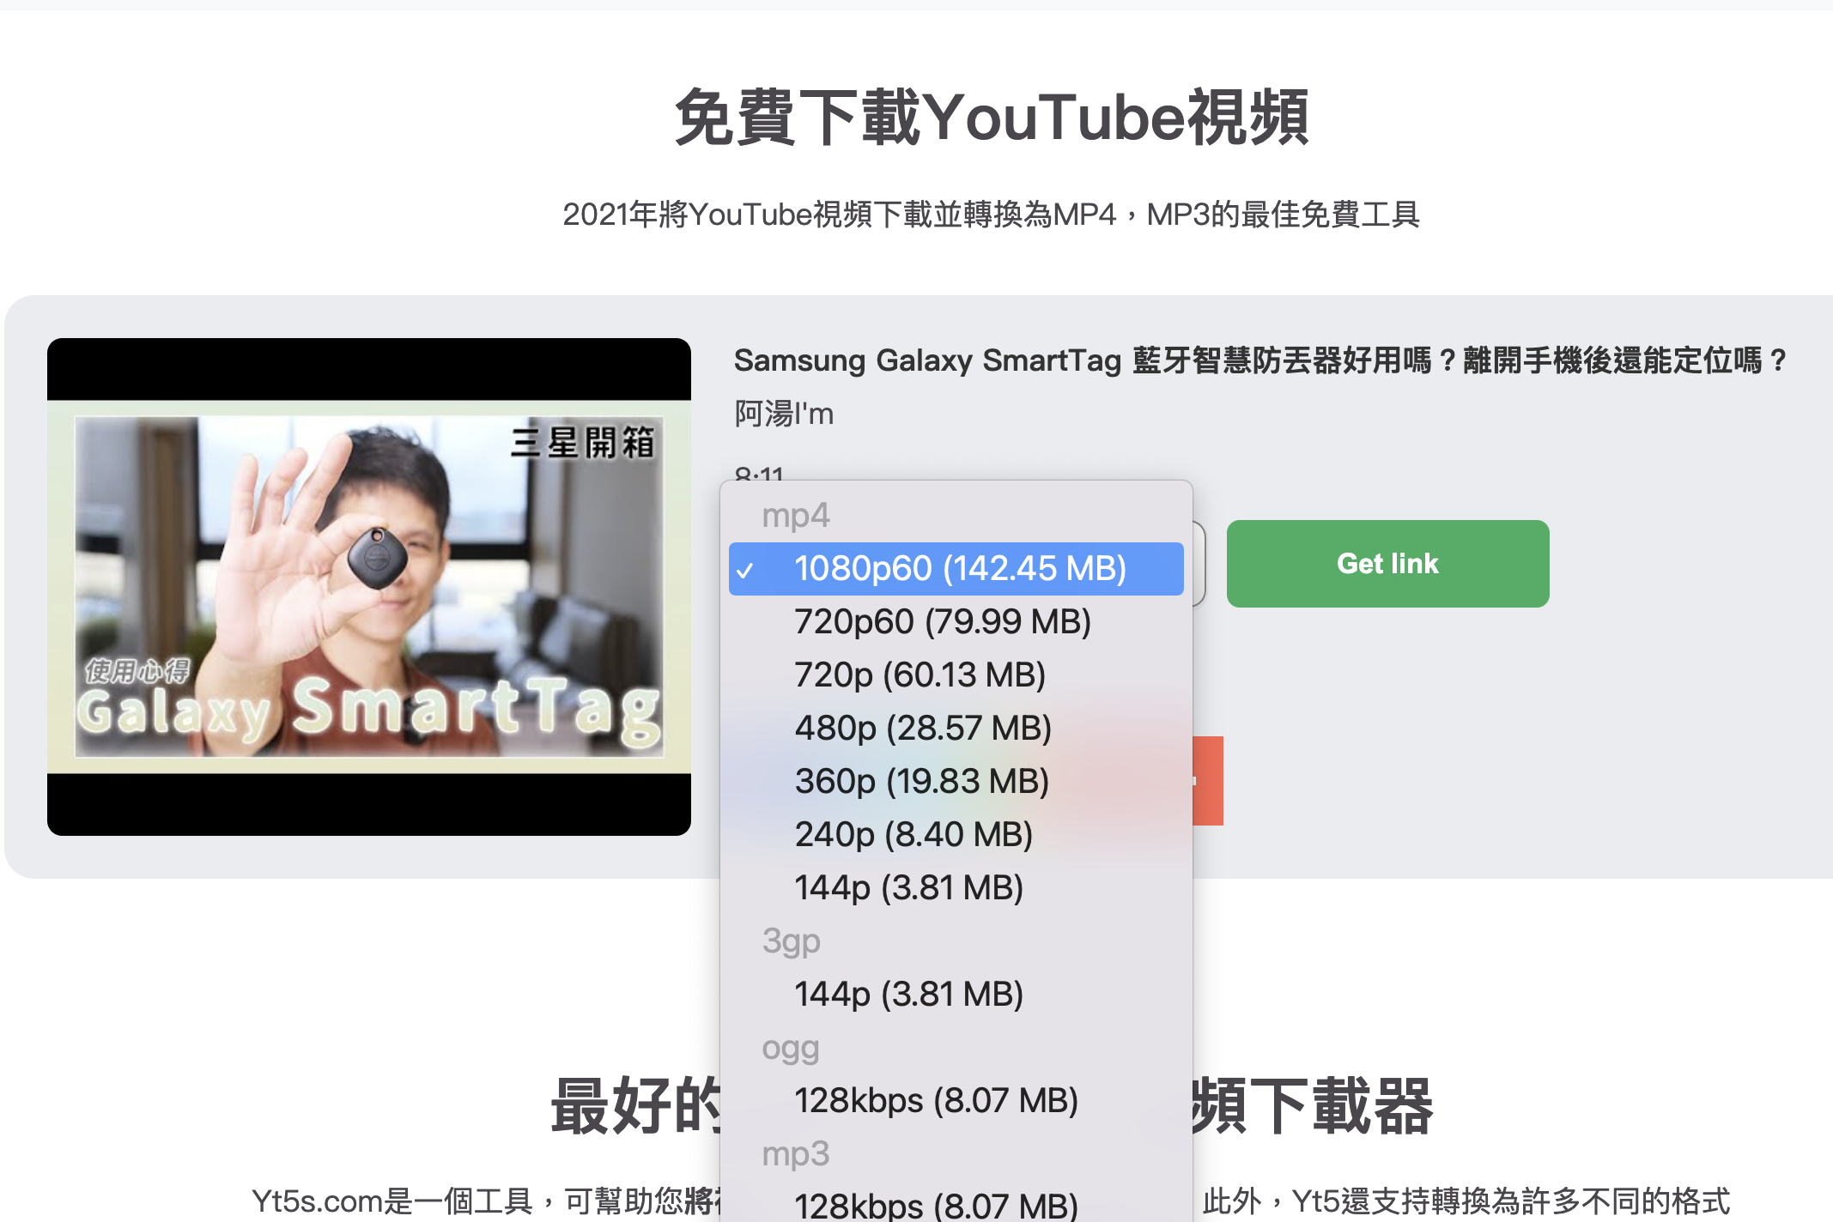Click the channel name 阿湯I'm

point(782,413)
